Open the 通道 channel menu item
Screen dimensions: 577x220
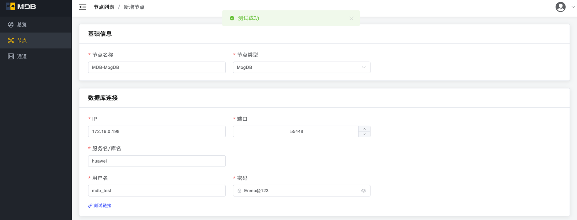coord(36,56)
